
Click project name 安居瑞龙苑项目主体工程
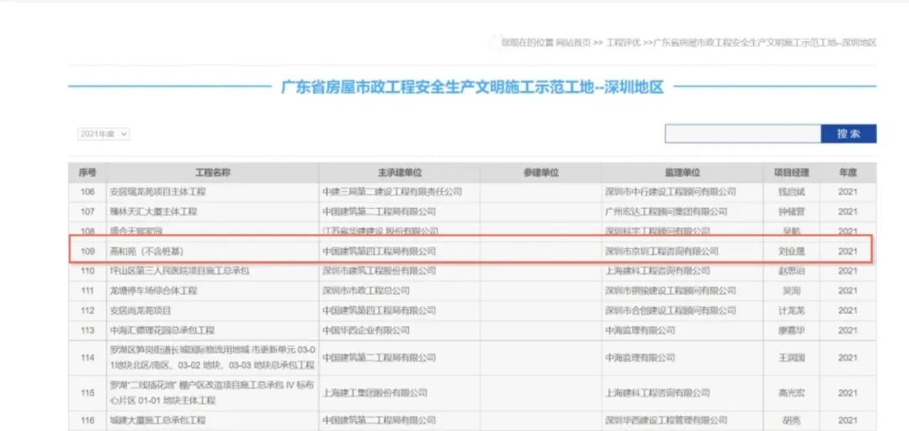click(157, 191)
